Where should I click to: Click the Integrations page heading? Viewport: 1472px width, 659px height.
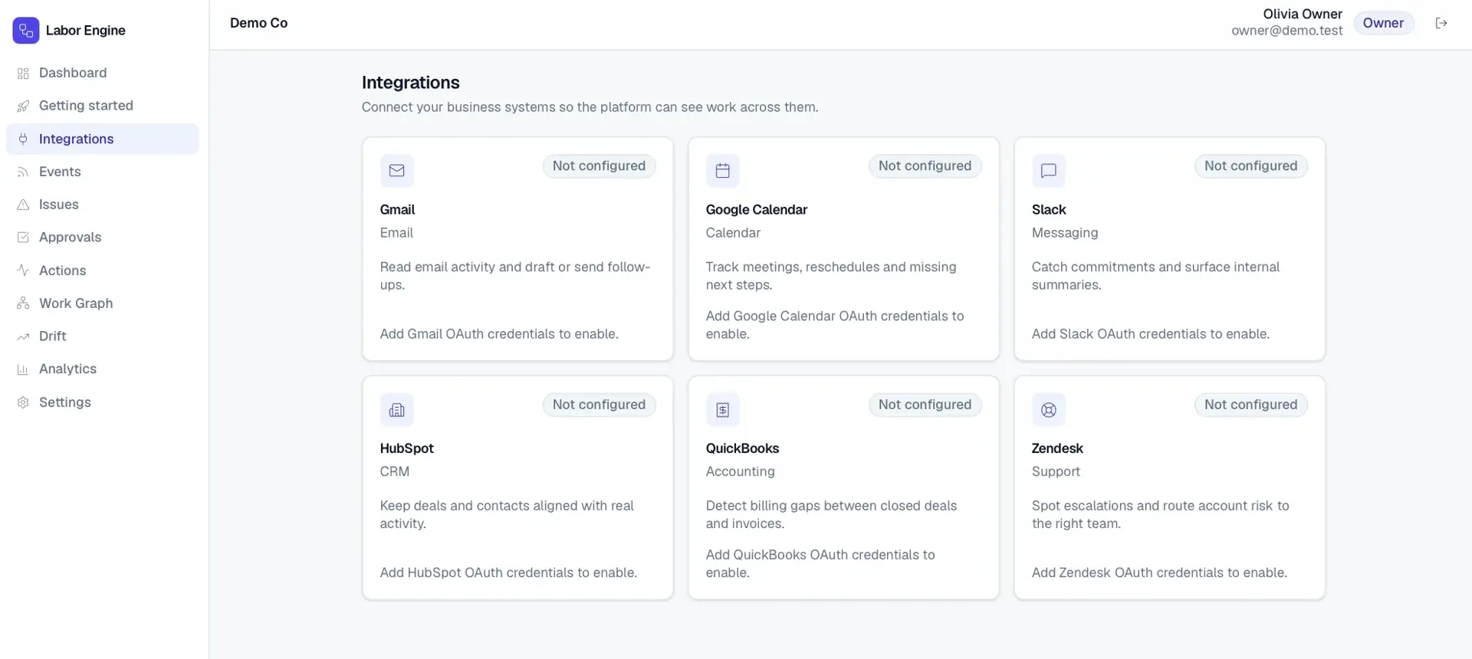pyautogui.click(x=411, y=83)
